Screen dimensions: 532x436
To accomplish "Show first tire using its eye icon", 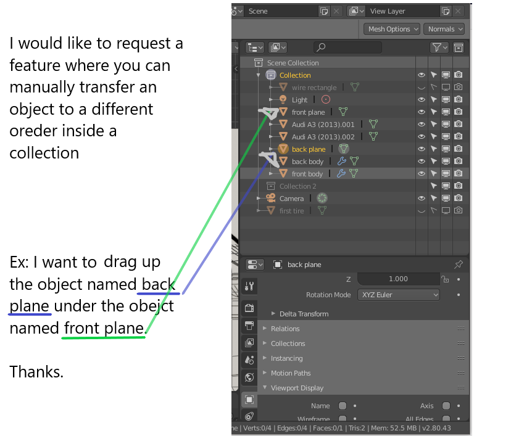I will click(422, 211).
